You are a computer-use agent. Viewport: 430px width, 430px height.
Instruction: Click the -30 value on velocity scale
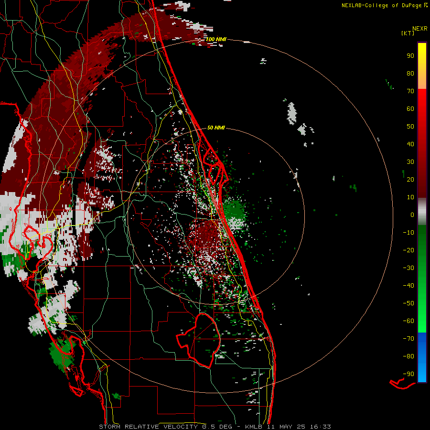(x=408, y=268)
